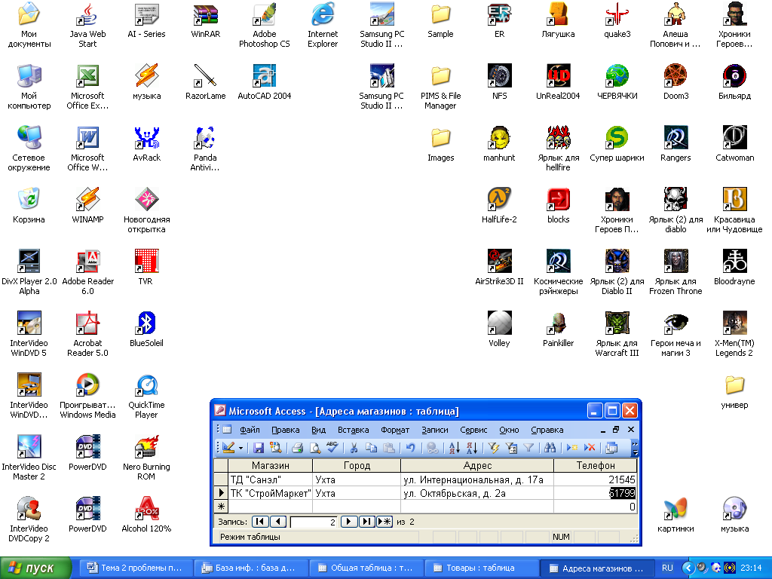Click the File Search icon in Access toolbar
Image resolution: width=772 pixels, height=579 pixels.
click(275, 448)
